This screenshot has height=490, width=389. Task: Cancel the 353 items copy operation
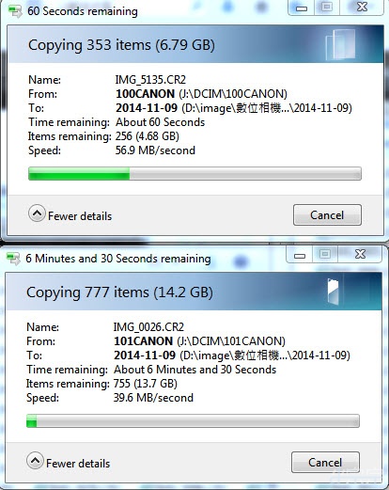327,215
